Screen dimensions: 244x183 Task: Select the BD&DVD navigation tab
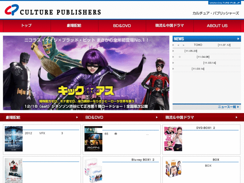click(122, 26)
